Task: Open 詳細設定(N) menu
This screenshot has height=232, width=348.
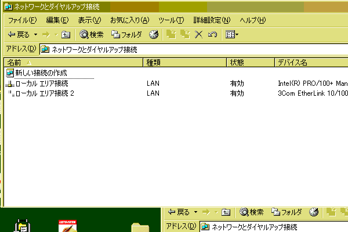Action: point(210,20)
